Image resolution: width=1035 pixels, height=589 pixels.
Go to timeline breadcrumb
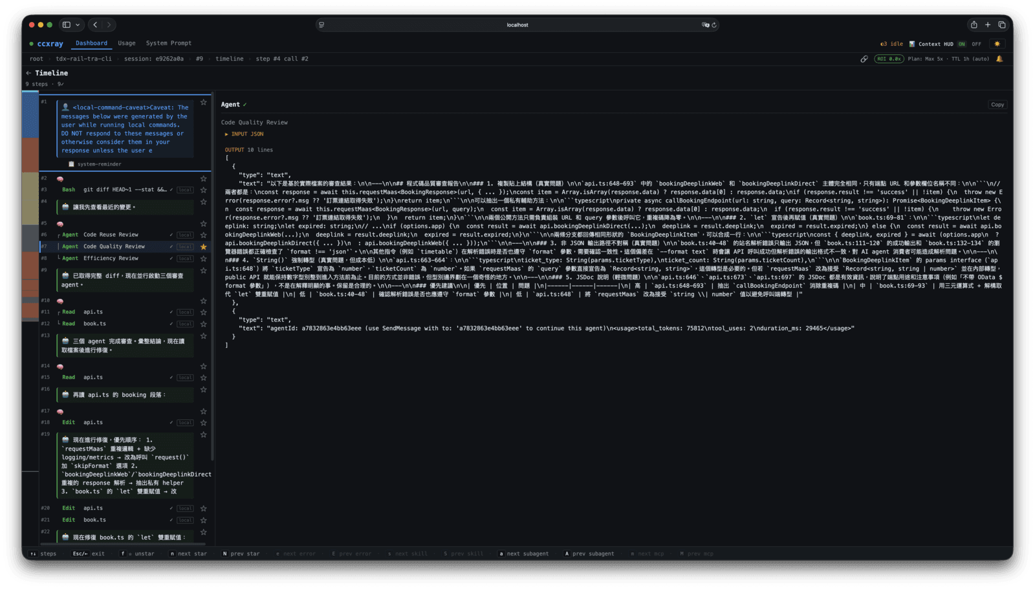pos(229,59)
